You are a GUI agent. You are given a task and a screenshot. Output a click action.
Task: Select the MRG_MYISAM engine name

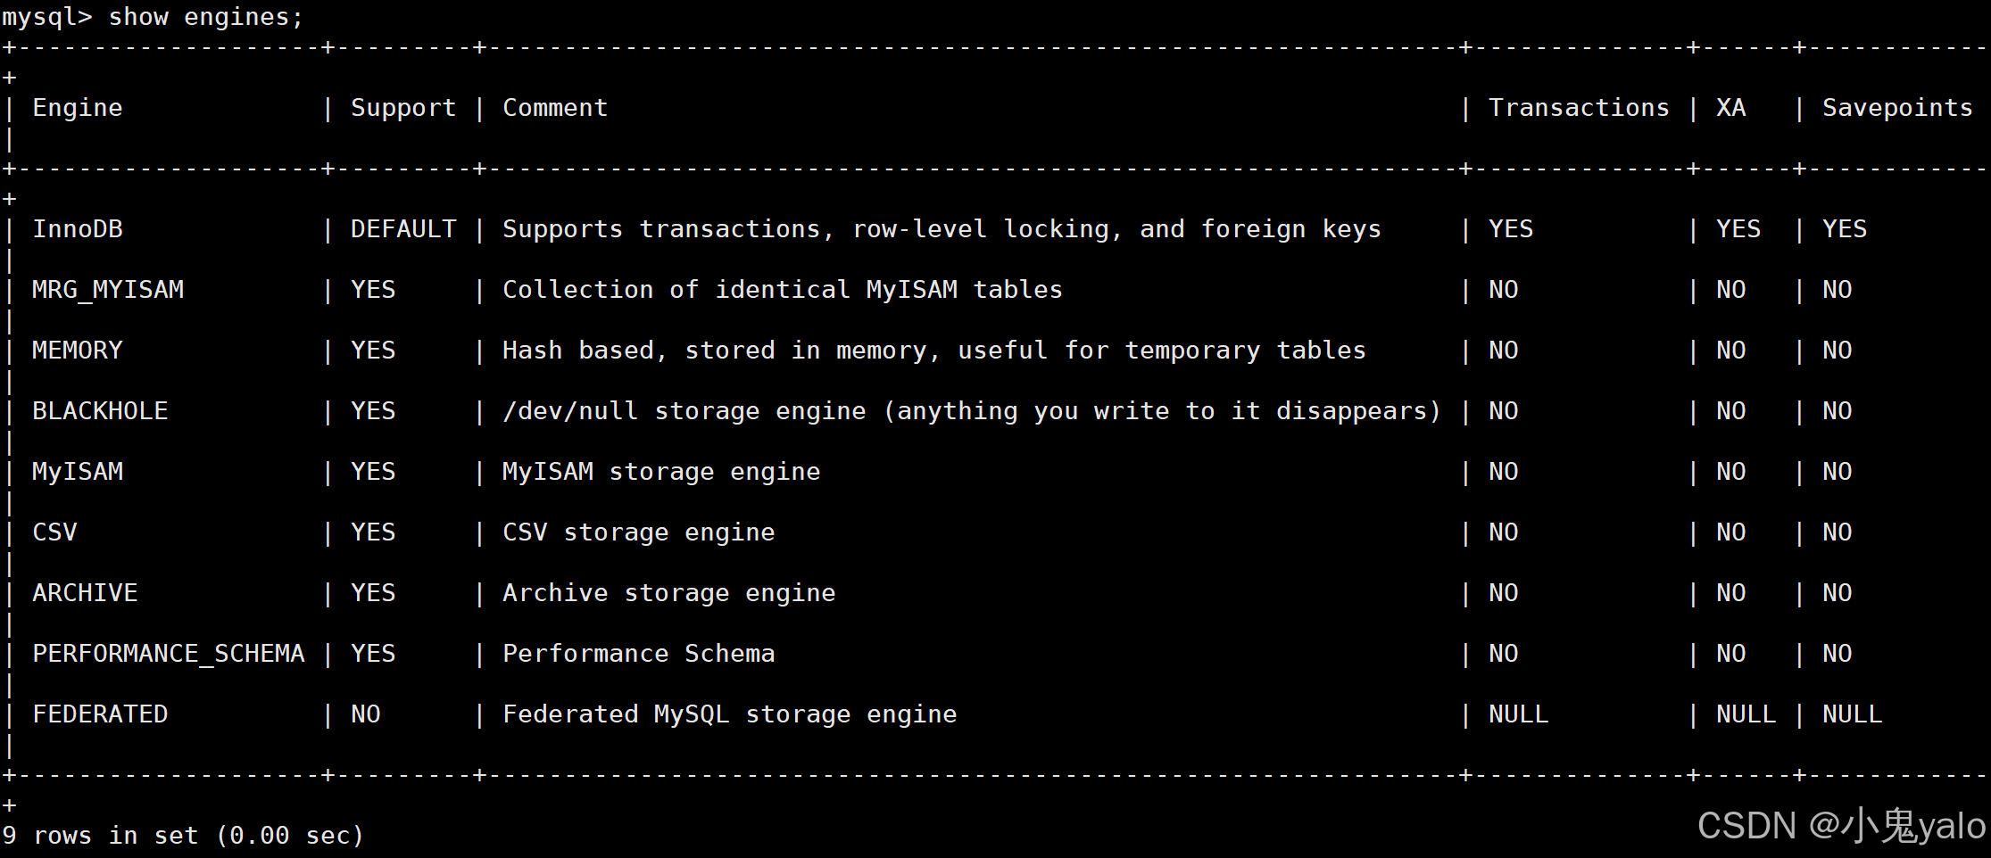pyautogui.click(x=108, y=290)
